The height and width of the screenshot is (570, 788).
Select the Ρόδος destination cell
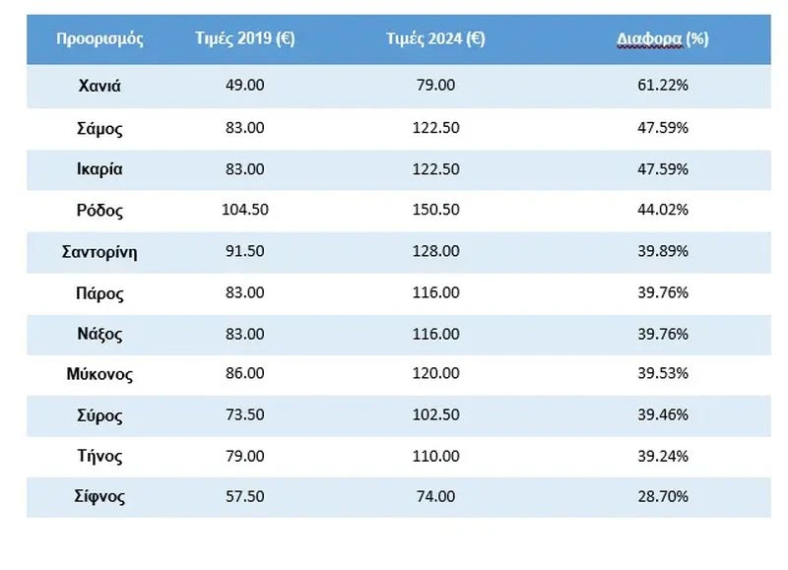point(99,210)
